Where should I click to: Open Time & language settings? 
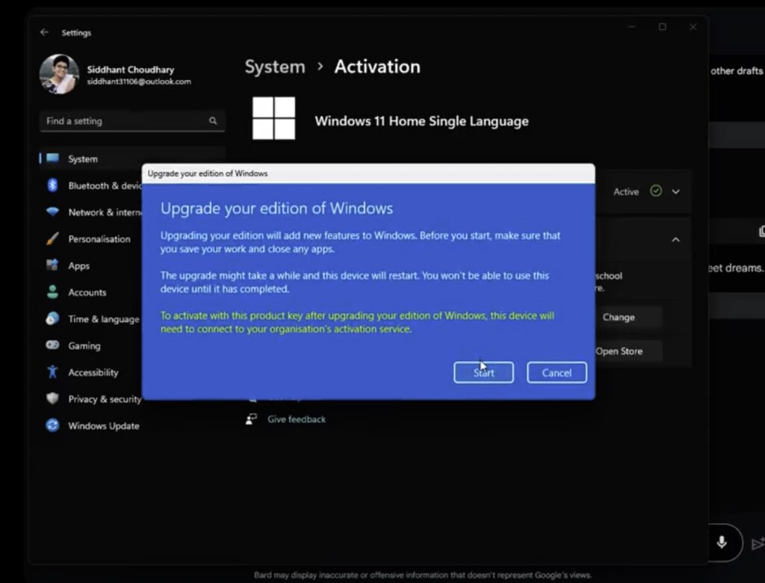[x=104, y=319]
